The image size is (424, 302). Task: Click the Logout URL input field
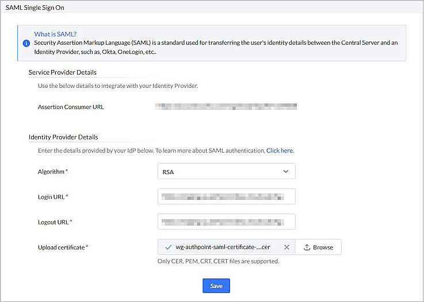226,222
